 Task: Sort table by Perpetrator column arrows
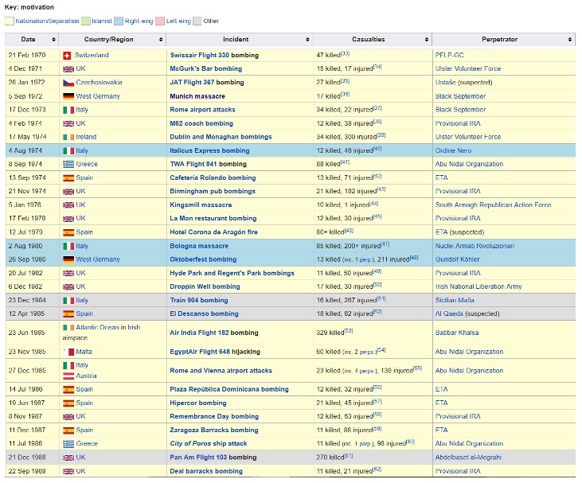(570, 39)
